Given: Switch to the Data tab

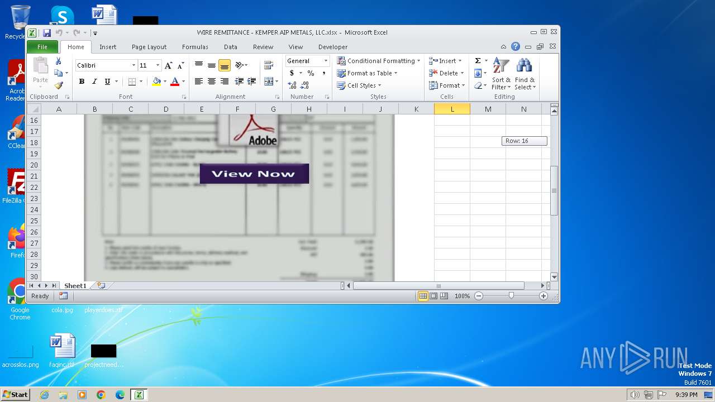Looking at the screenshot, I should (x=230, y=47).
